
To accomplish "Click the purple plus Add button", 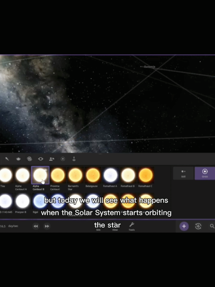I will tap(184, 226).
